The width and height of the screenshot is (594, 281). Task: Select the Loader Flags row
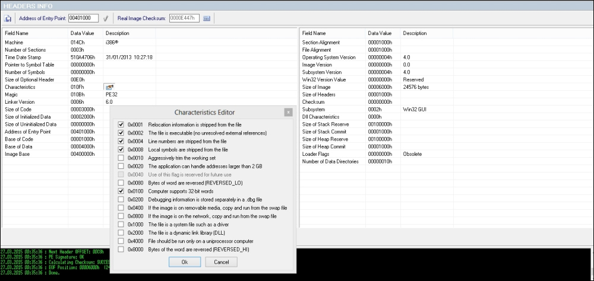pyautogui.click(x=445, y=154)
